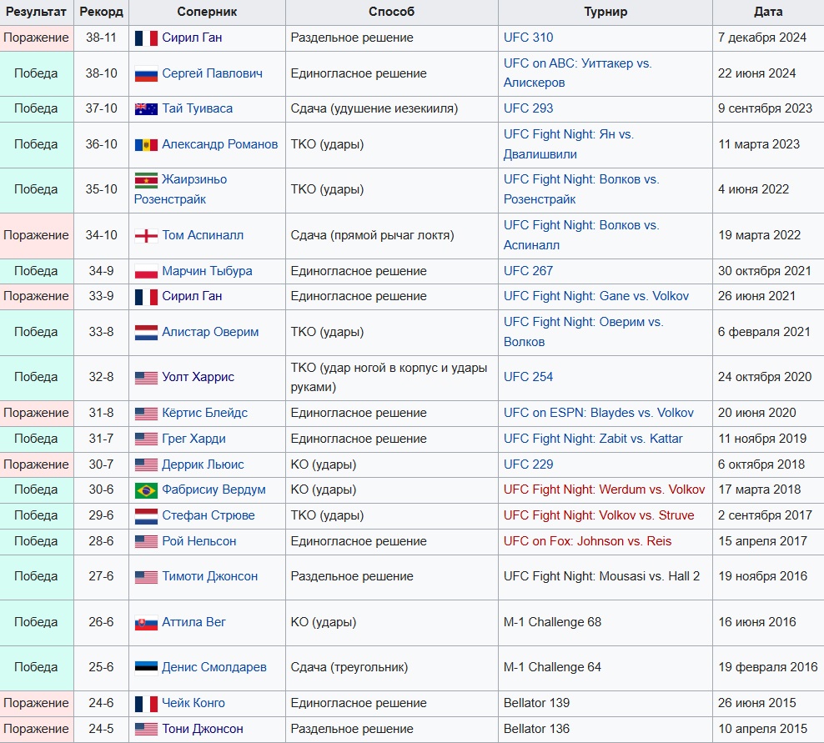Open the Марчин Тыбура link
This screenshot has height=743, width=824.
[x=207, y=271]
